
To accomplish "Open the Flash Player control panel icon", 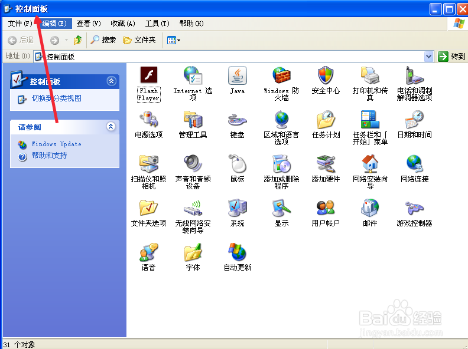I will click(x=149, y=75).
